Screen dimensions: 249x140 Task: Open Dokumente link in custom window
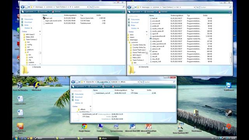(x=28, y=19)
